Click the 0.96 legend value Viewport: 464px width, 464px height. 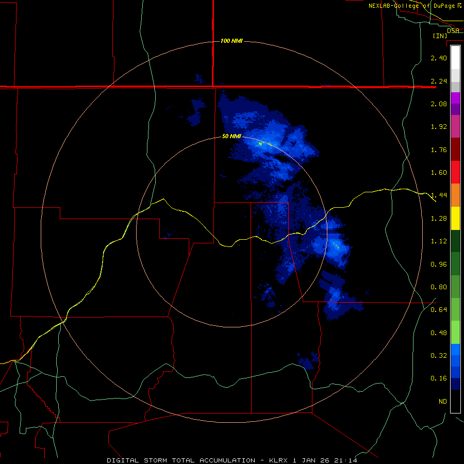pyautogui.click(x=439, y=264)
